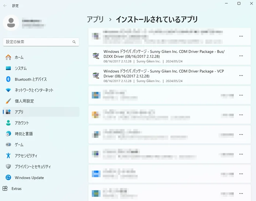Click the Wi-Fi network icon in sidebar

click(8, 90)
